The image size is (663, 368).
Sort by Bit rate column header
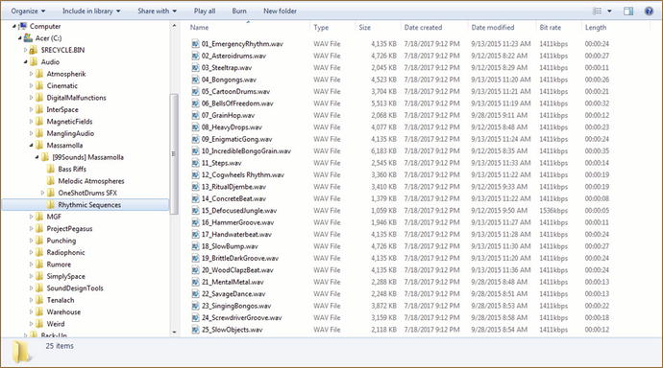[551, 28]
